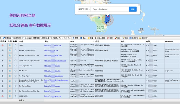This screenshot has width=180, height=104.
Task: Open the WORLD PAPER website link
Action: coord(53,96)
